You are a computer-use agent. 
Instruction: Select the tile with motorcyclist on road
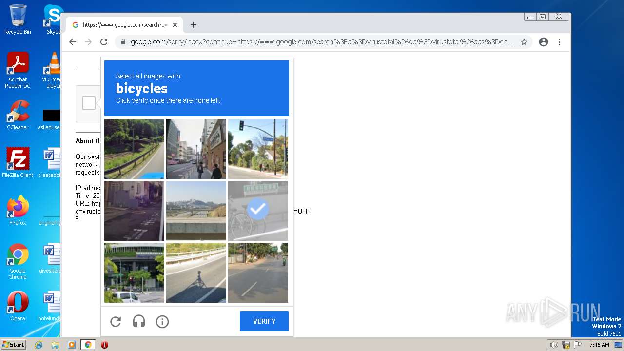tap(258, 273)
